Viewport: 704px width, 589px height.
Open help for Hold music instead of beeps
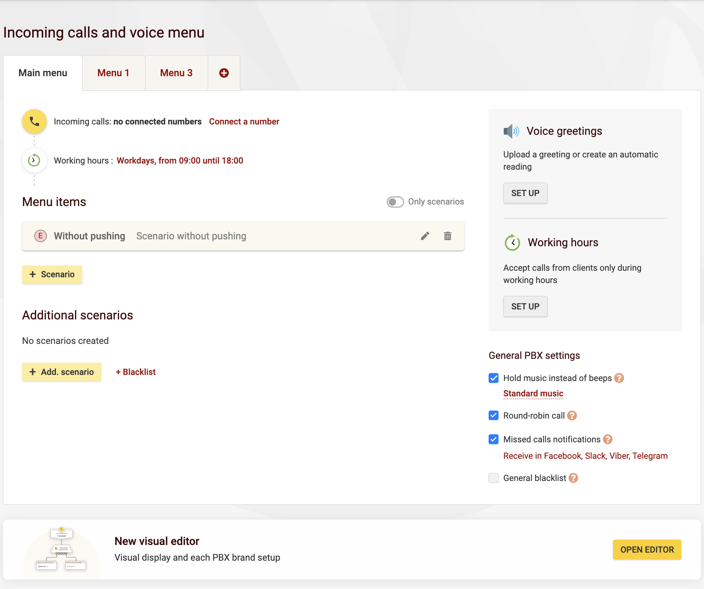[619, 378]
